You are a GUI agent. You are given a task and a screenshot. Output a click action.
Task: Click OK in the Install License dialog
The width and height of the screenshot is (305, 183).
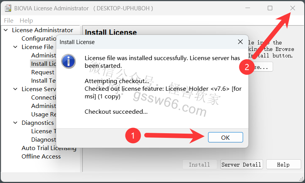pyautogui.click(x=225, y=137)
